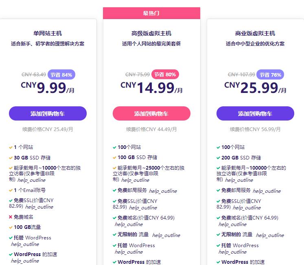Click help icon under 托管 WordPress in 商业版虚拟主机 plan
This screenshot has height=265, width=304.
click(232, 252)
